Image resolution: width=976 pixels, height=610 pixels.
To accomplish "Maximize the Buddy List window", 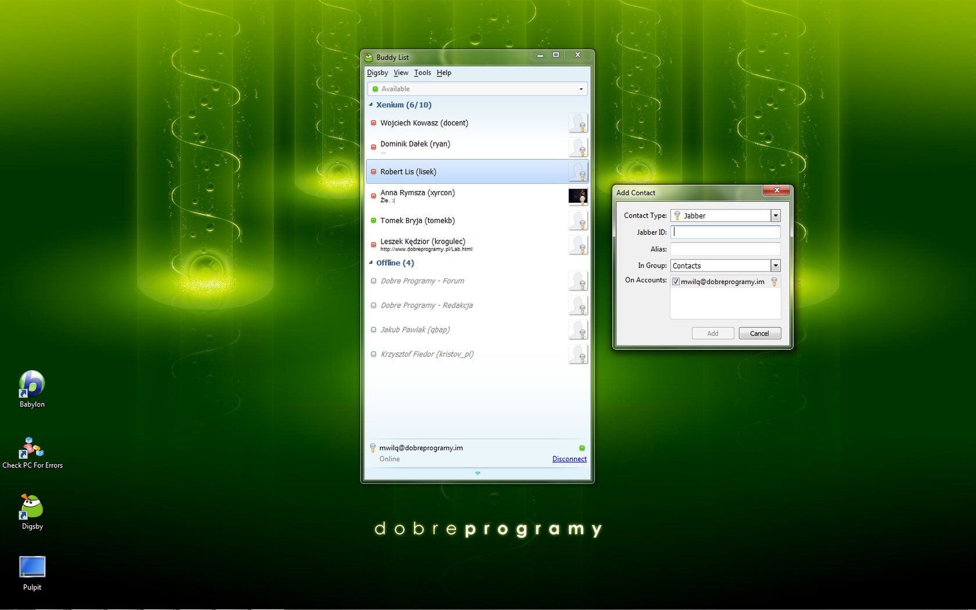I will click(x=556, y=55).
